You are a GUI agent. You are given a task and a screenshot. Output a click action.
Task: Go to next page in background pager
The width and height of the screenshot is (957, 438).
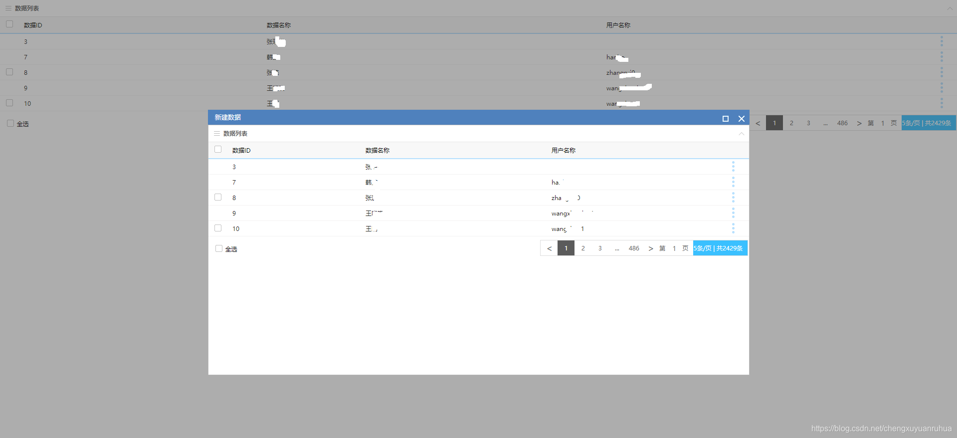pyautogui.click(x=859, y=123)
